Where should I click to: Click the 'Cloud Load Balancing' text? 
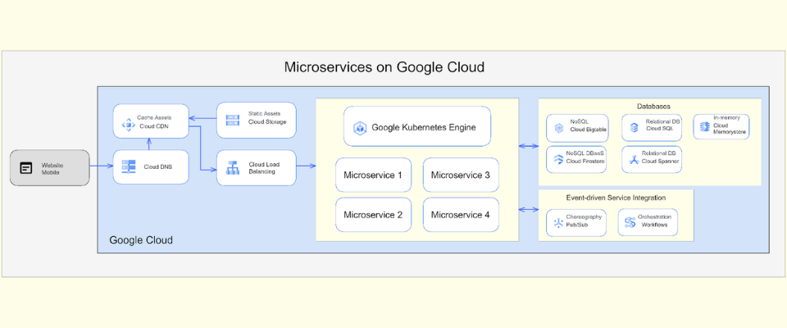(264, 168)
